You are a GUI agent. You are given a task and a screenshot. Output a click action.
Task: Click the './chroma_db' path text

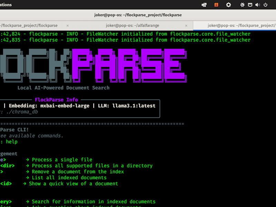[x=22, y=112]
